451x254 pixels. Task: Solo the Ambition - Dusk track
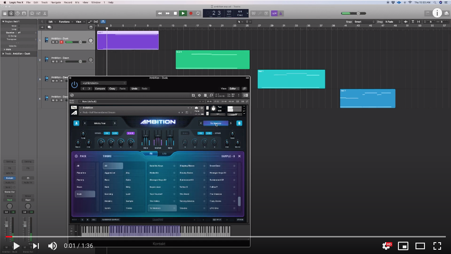[x=57, y=42]
